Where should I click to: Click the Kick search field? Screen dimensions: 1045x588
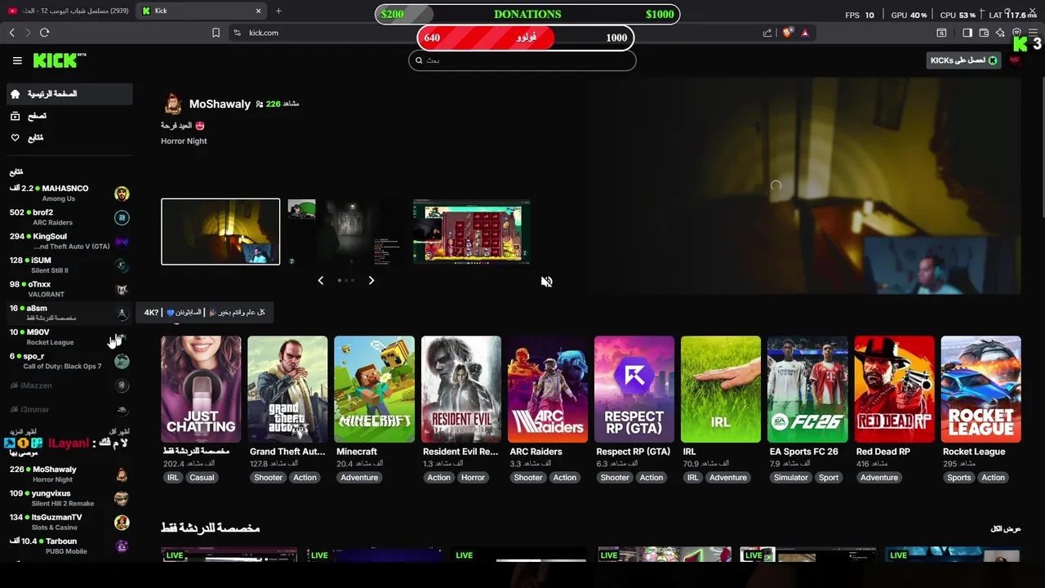[x=522, y=60]
